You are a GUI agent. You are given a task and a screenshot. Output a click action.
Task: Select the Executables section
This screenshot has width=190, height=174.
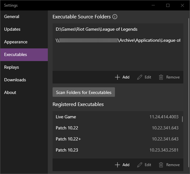[24, 55]
